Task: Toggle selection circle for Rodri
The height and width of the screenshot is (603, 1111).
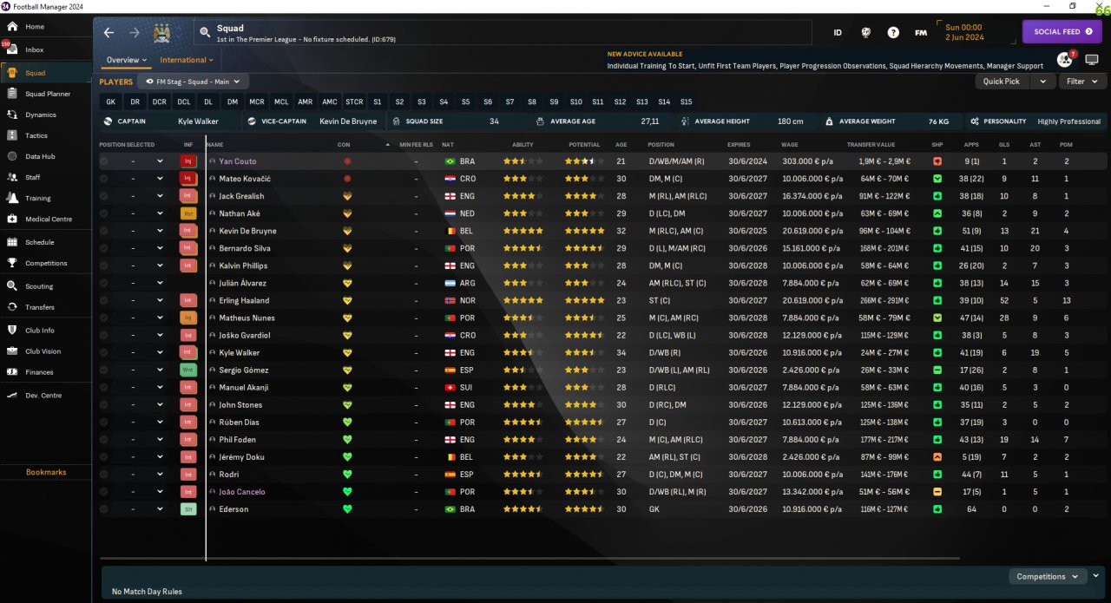Action: [x=104, y=474]
